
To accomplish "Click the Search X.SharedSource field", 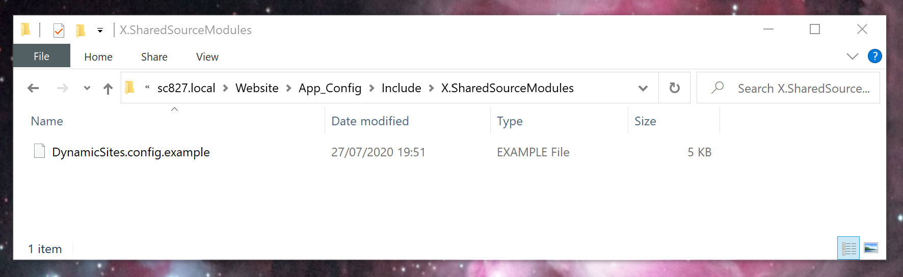I will [x=788, y=88].
